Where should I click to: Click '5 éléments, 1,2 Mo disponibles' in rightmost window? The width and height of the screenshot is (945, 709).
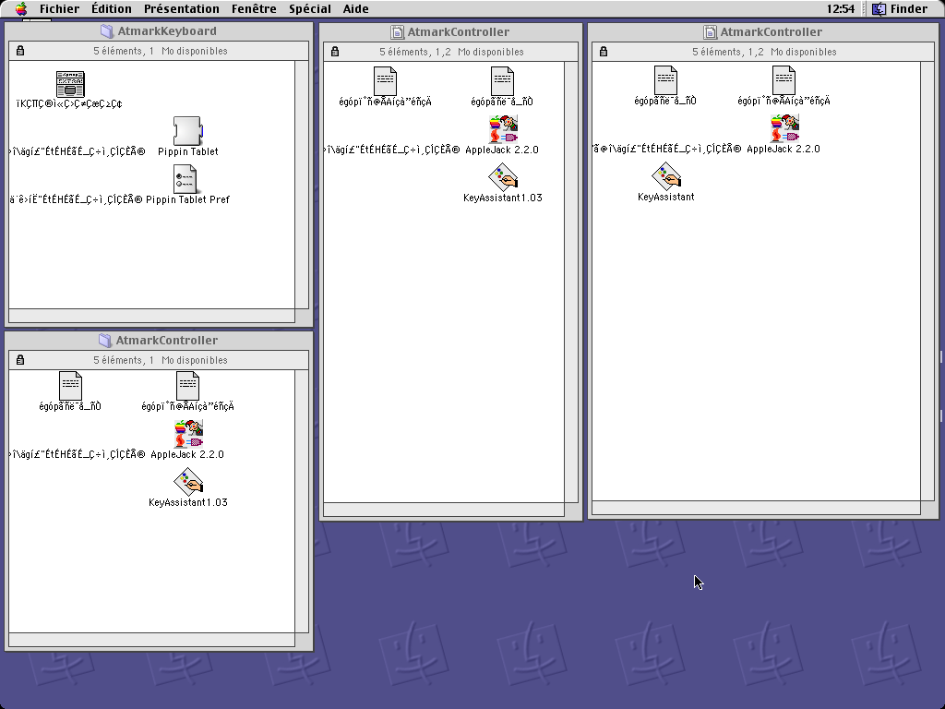click(764, 52)
